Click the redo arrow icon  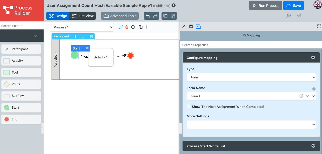155,16
